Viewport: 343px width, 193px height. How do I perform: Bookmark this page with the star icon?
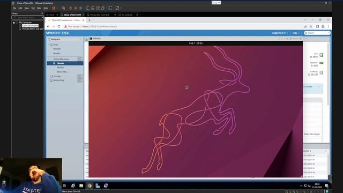pyautogui.click(x=311, y=26)
